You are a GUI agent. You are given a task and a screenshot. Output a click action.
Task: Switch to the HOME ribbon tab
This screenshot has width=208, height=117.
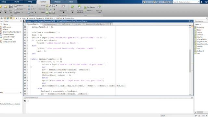pyautogui.click(x=4, y=2)
